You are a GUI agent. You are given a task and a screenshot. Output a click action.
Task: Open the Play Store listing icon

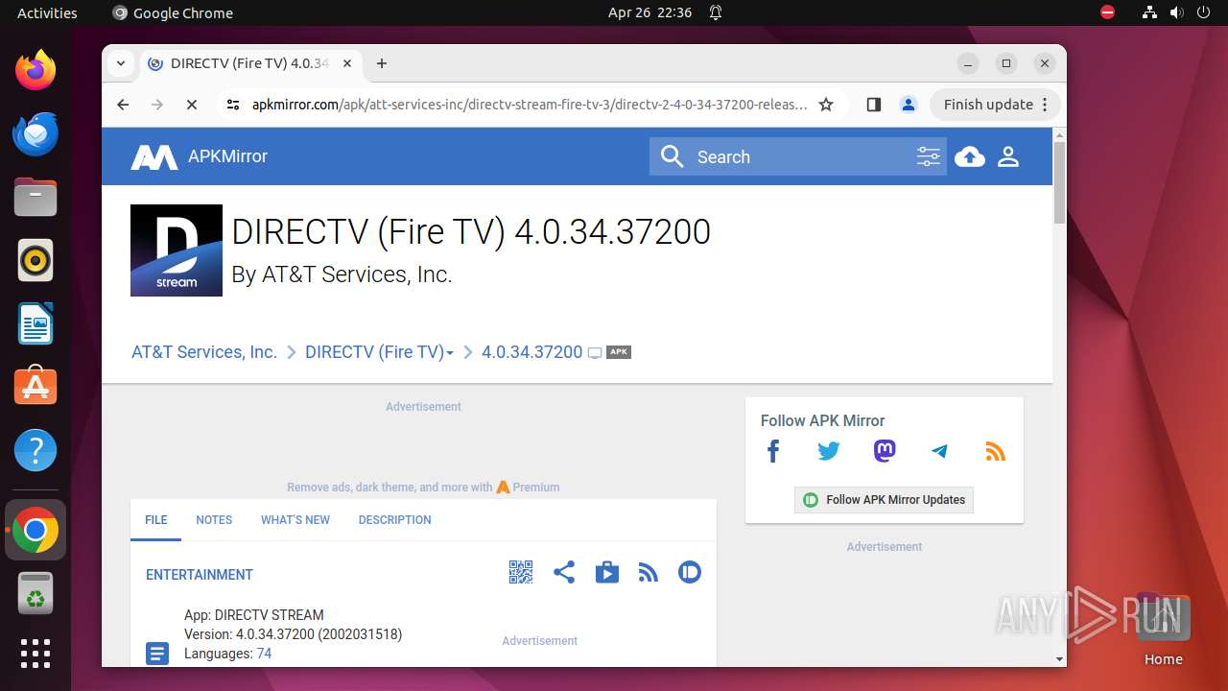tap(607, 573)
